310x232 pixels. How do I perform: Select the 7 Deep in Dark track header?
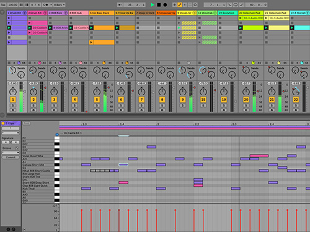point(146,13)
